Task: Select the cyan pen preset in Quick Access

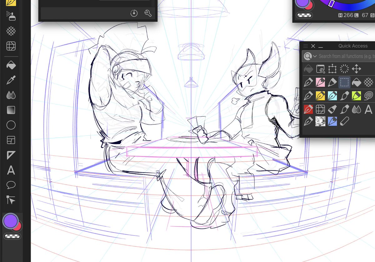Action: pyautogui.click(x=332, y=95)
